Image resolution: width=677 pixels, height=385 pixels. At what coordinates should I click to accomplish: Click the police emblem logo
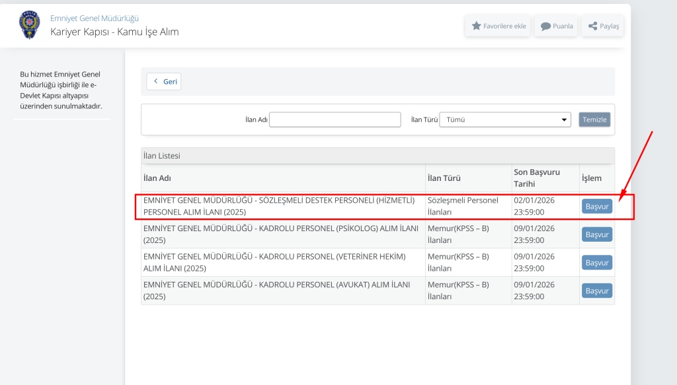(x=30, y=26)
